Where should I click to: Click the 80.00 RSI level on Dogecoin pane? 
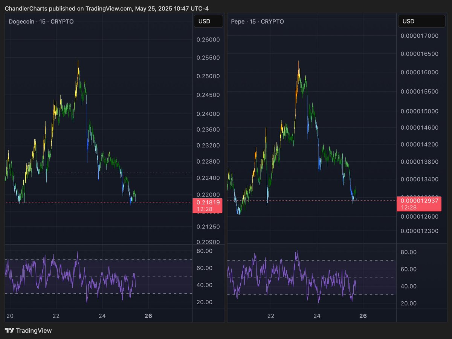[x=205, y=251]
